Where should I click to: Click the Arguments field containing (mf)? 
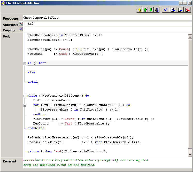(107, 24)
